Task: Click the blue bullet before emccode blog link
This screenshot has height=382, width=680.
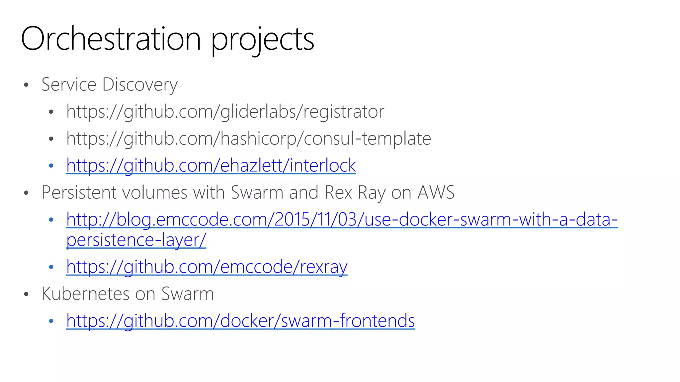Action: [51, 220]
